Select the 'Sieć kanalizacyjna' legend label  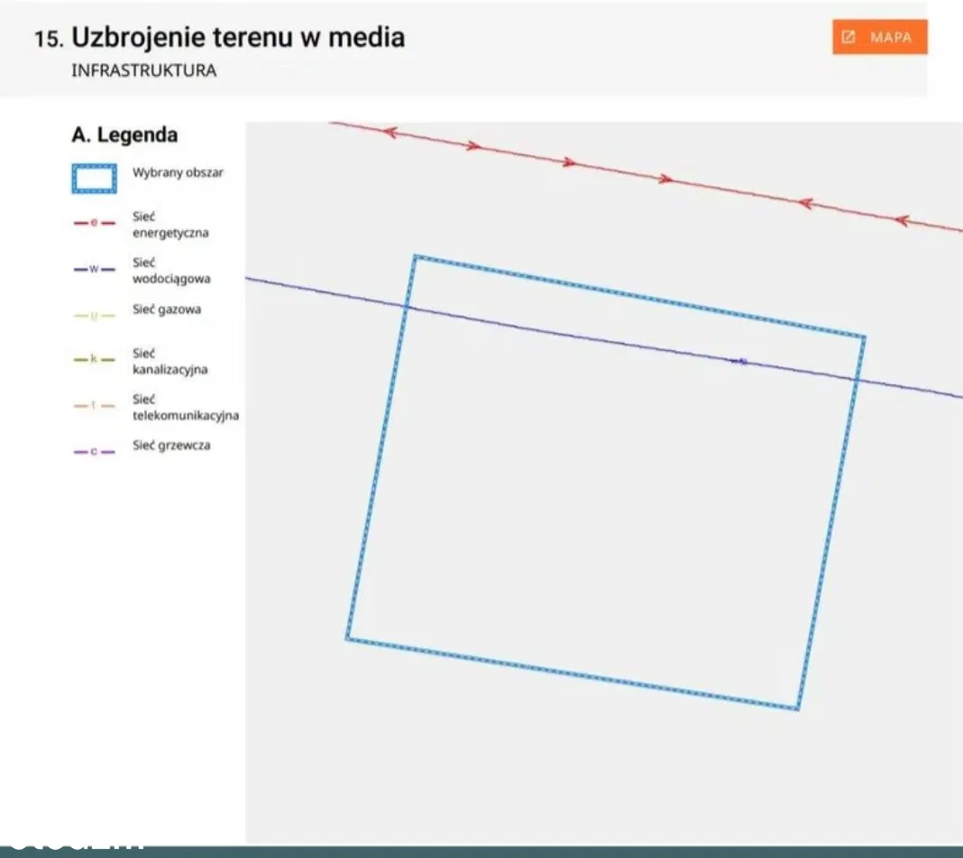click(170, 362)
